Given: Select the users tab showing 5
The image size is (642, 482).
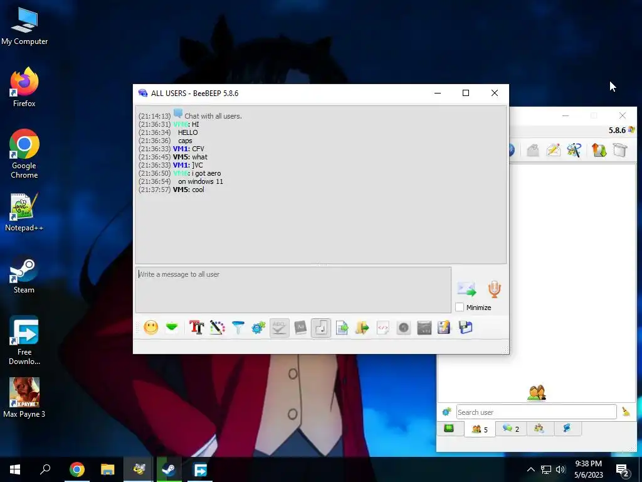Looking at the screenshot, I should (480, 429).
